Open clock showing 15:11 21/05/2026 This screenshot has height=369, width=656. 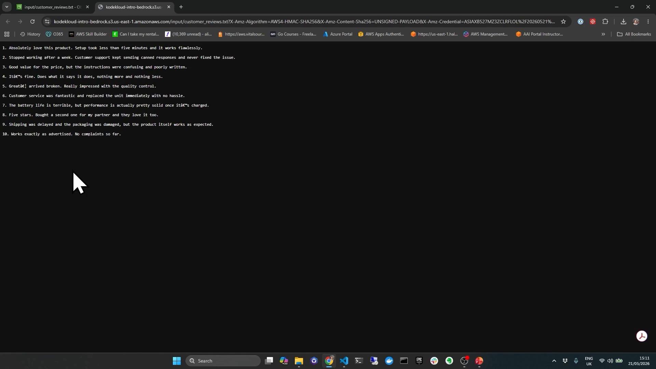(x=639, y=361)
